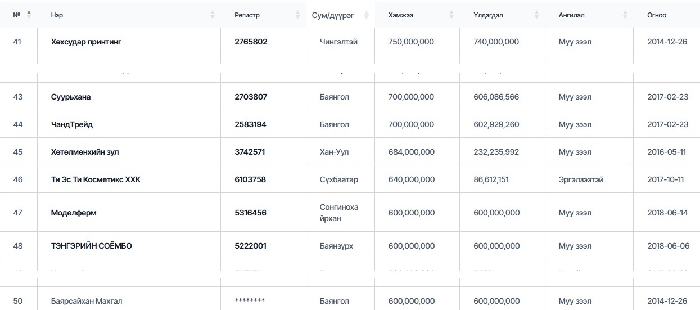Screen dimensions: 700x310
Task: Open the Суурьхана company name
Action: click(x=71, y=97)
